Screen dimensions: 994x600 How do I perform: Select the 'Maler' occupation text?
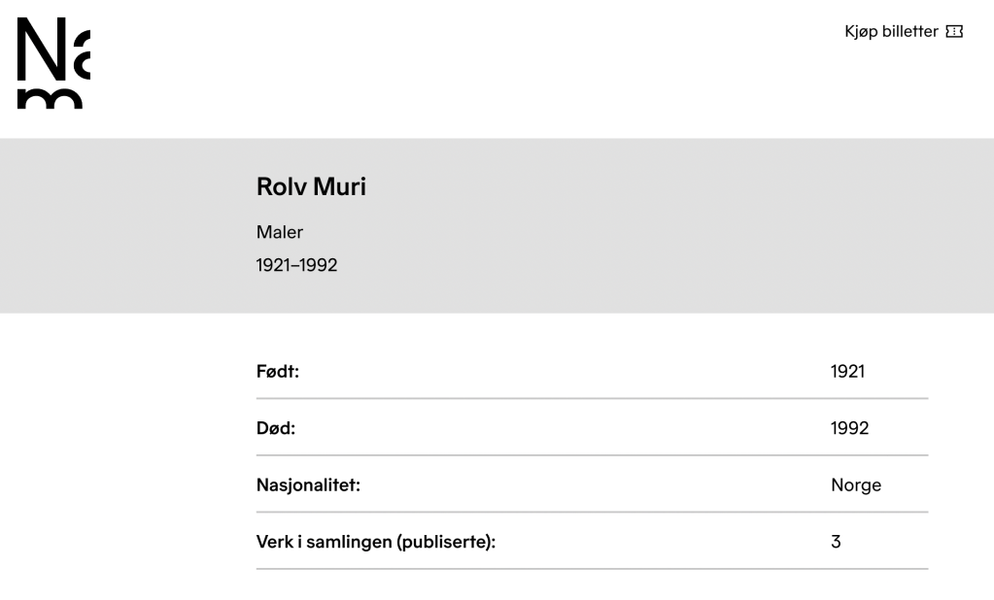click(x=280, y=232)
